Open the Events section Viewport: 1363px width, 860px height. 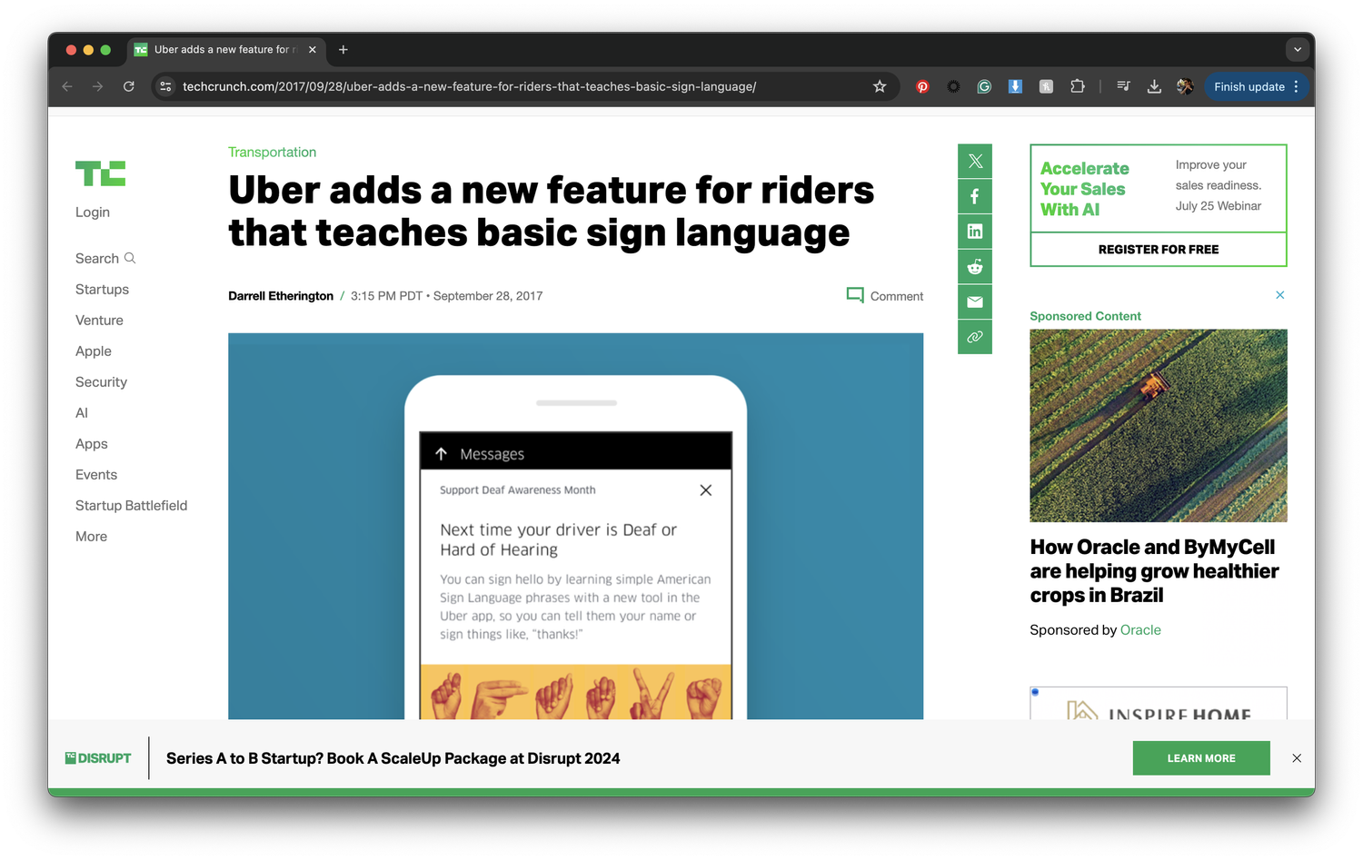tap(96, 475)
